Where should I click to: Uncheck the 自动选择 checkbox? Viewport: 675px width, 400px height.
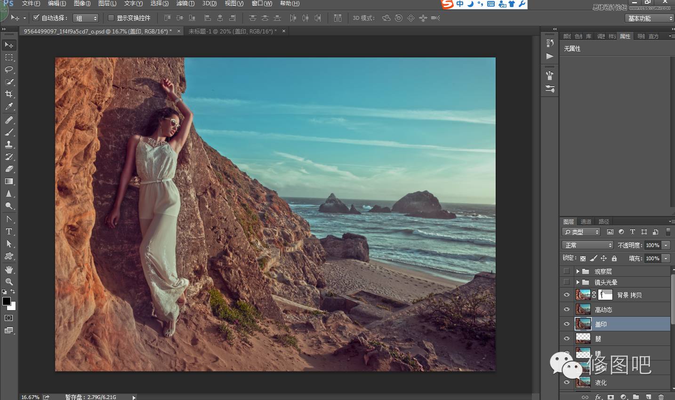click(36, 18)
